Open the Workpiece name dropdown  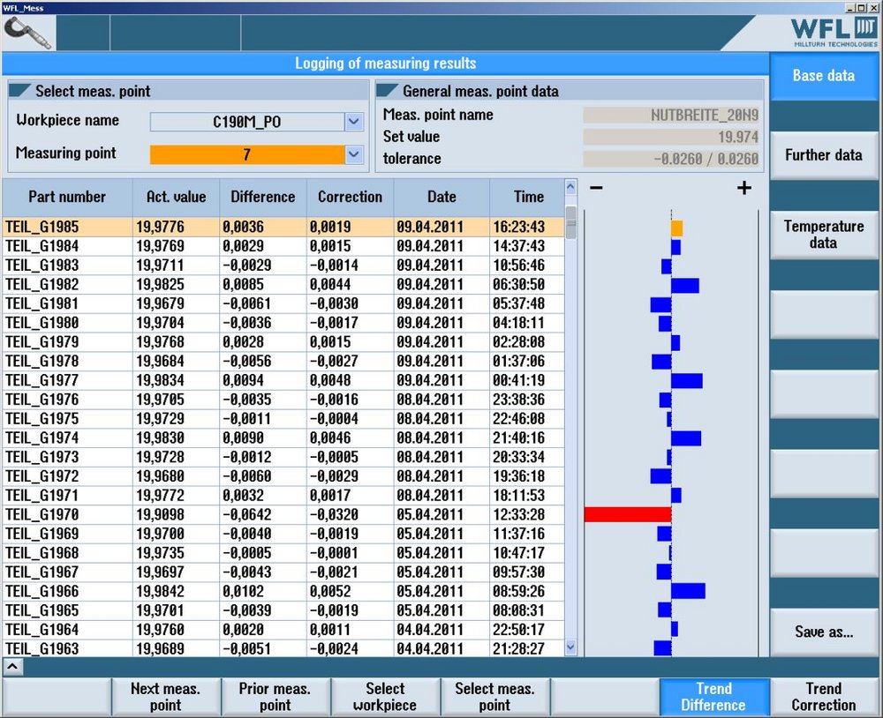pos(353,122)
